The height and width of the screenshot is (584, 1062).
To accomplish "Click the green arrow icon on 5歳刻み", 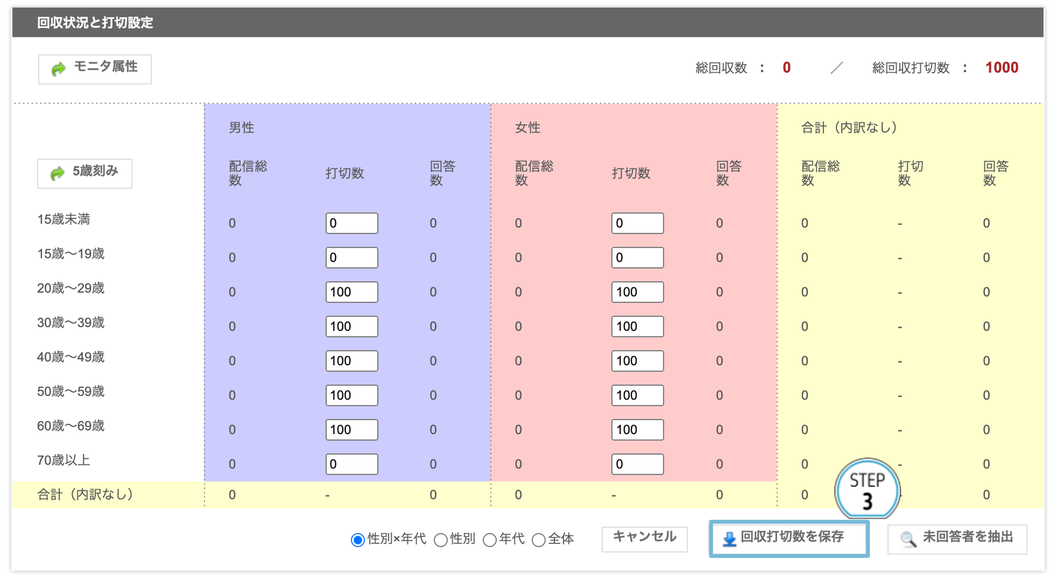I will [x=58, y=173].
